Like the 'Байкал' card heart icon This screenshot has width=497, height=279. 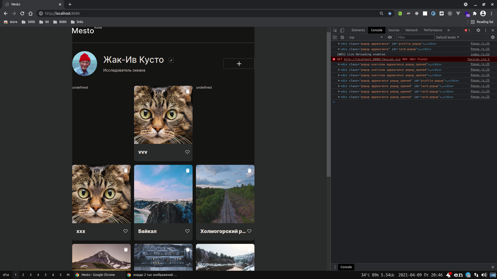[x=187, y=231]
